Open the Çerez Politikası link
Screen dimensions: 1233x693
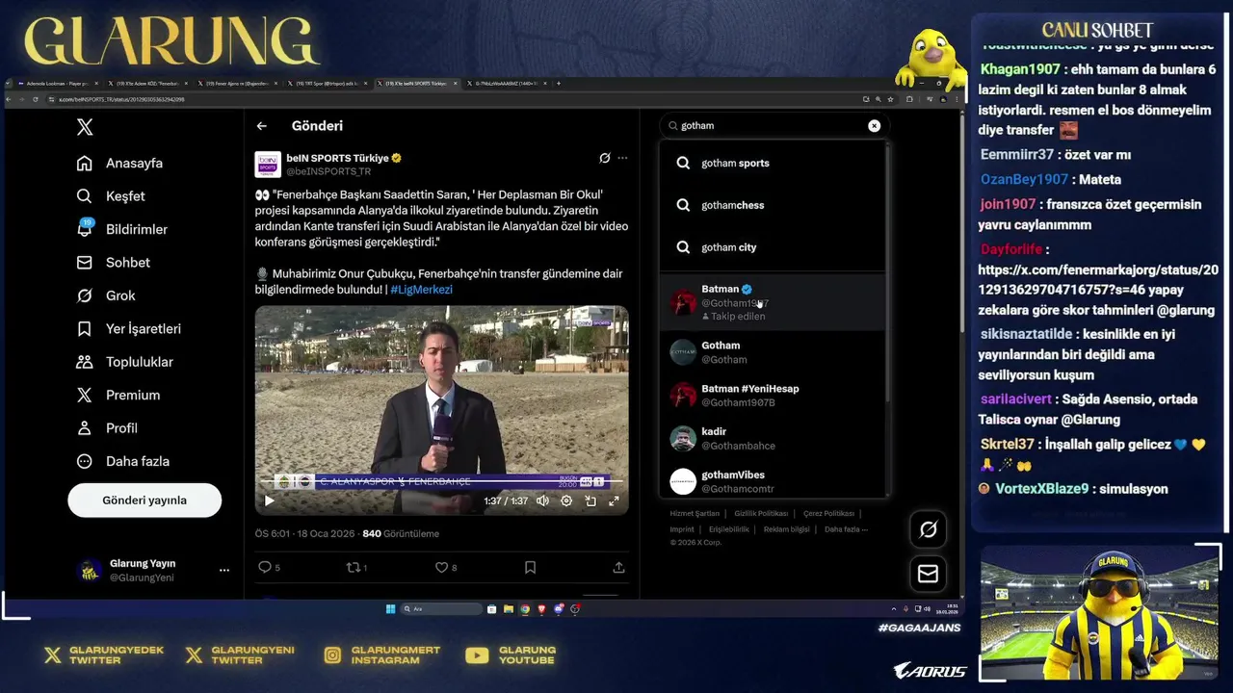click(x=828, y=514)
